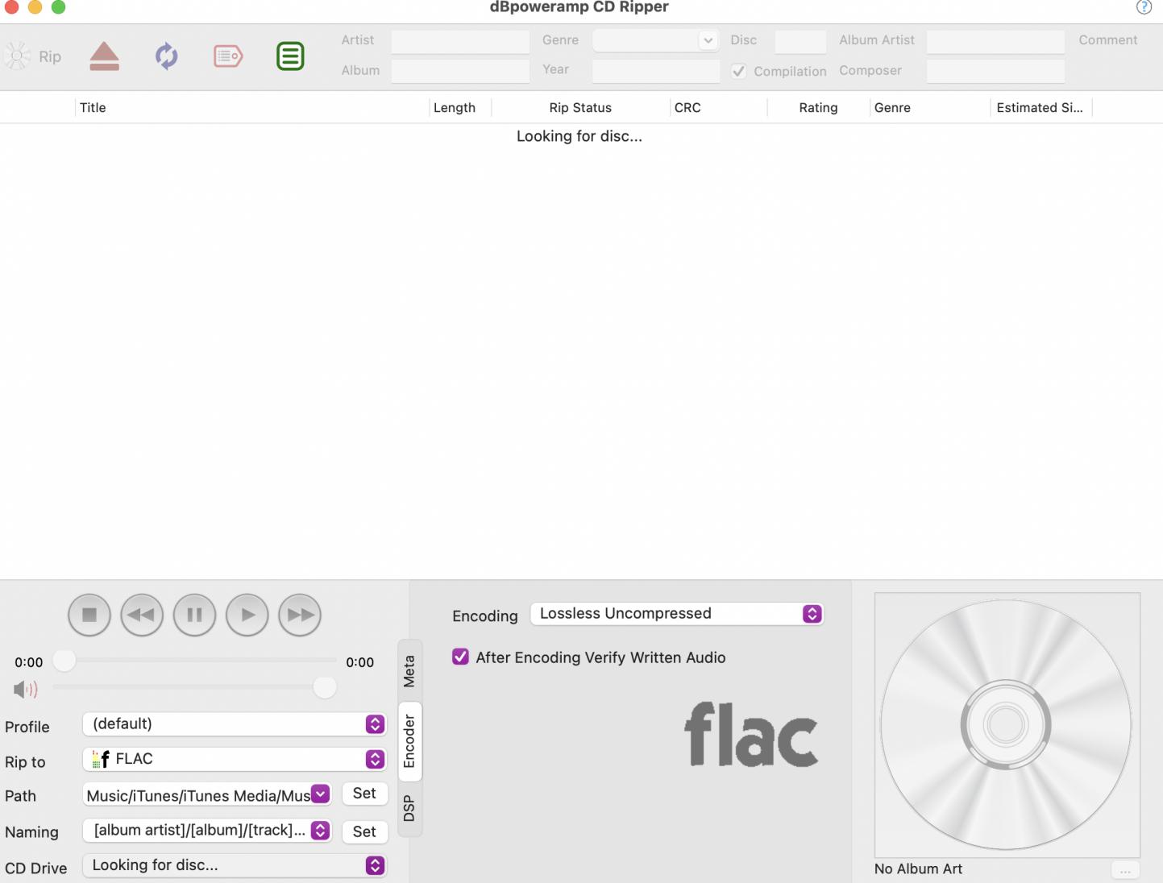
Task: Click the Estimated Size column header
Action: tap(1040, 108)
